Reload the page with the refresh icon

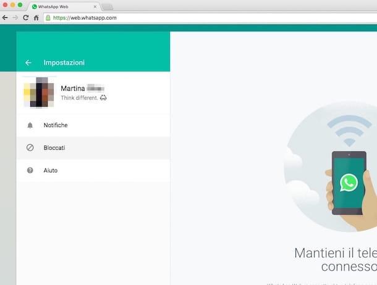(x=26, y=18)
